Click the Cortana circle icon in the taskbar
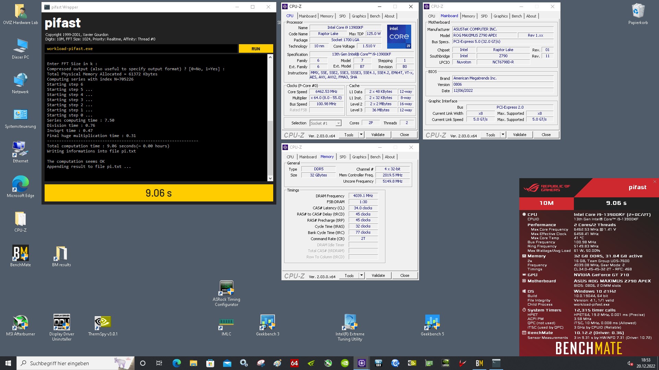This screenshot has height=370, width=659. point(143,363)
